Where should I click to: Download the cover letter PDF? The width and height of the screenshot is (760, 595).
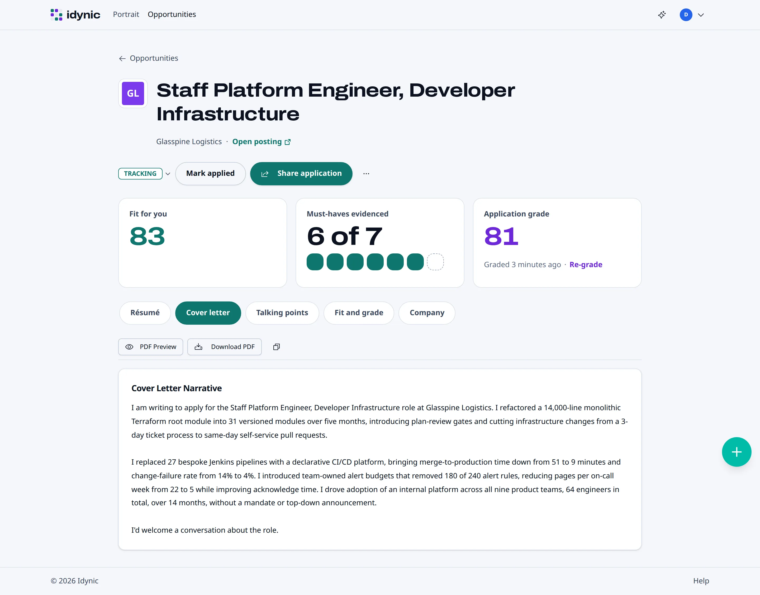pyautogui.click(x=225, y=347)
